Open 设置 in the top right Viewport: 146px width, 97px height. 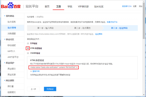(135, 6)
